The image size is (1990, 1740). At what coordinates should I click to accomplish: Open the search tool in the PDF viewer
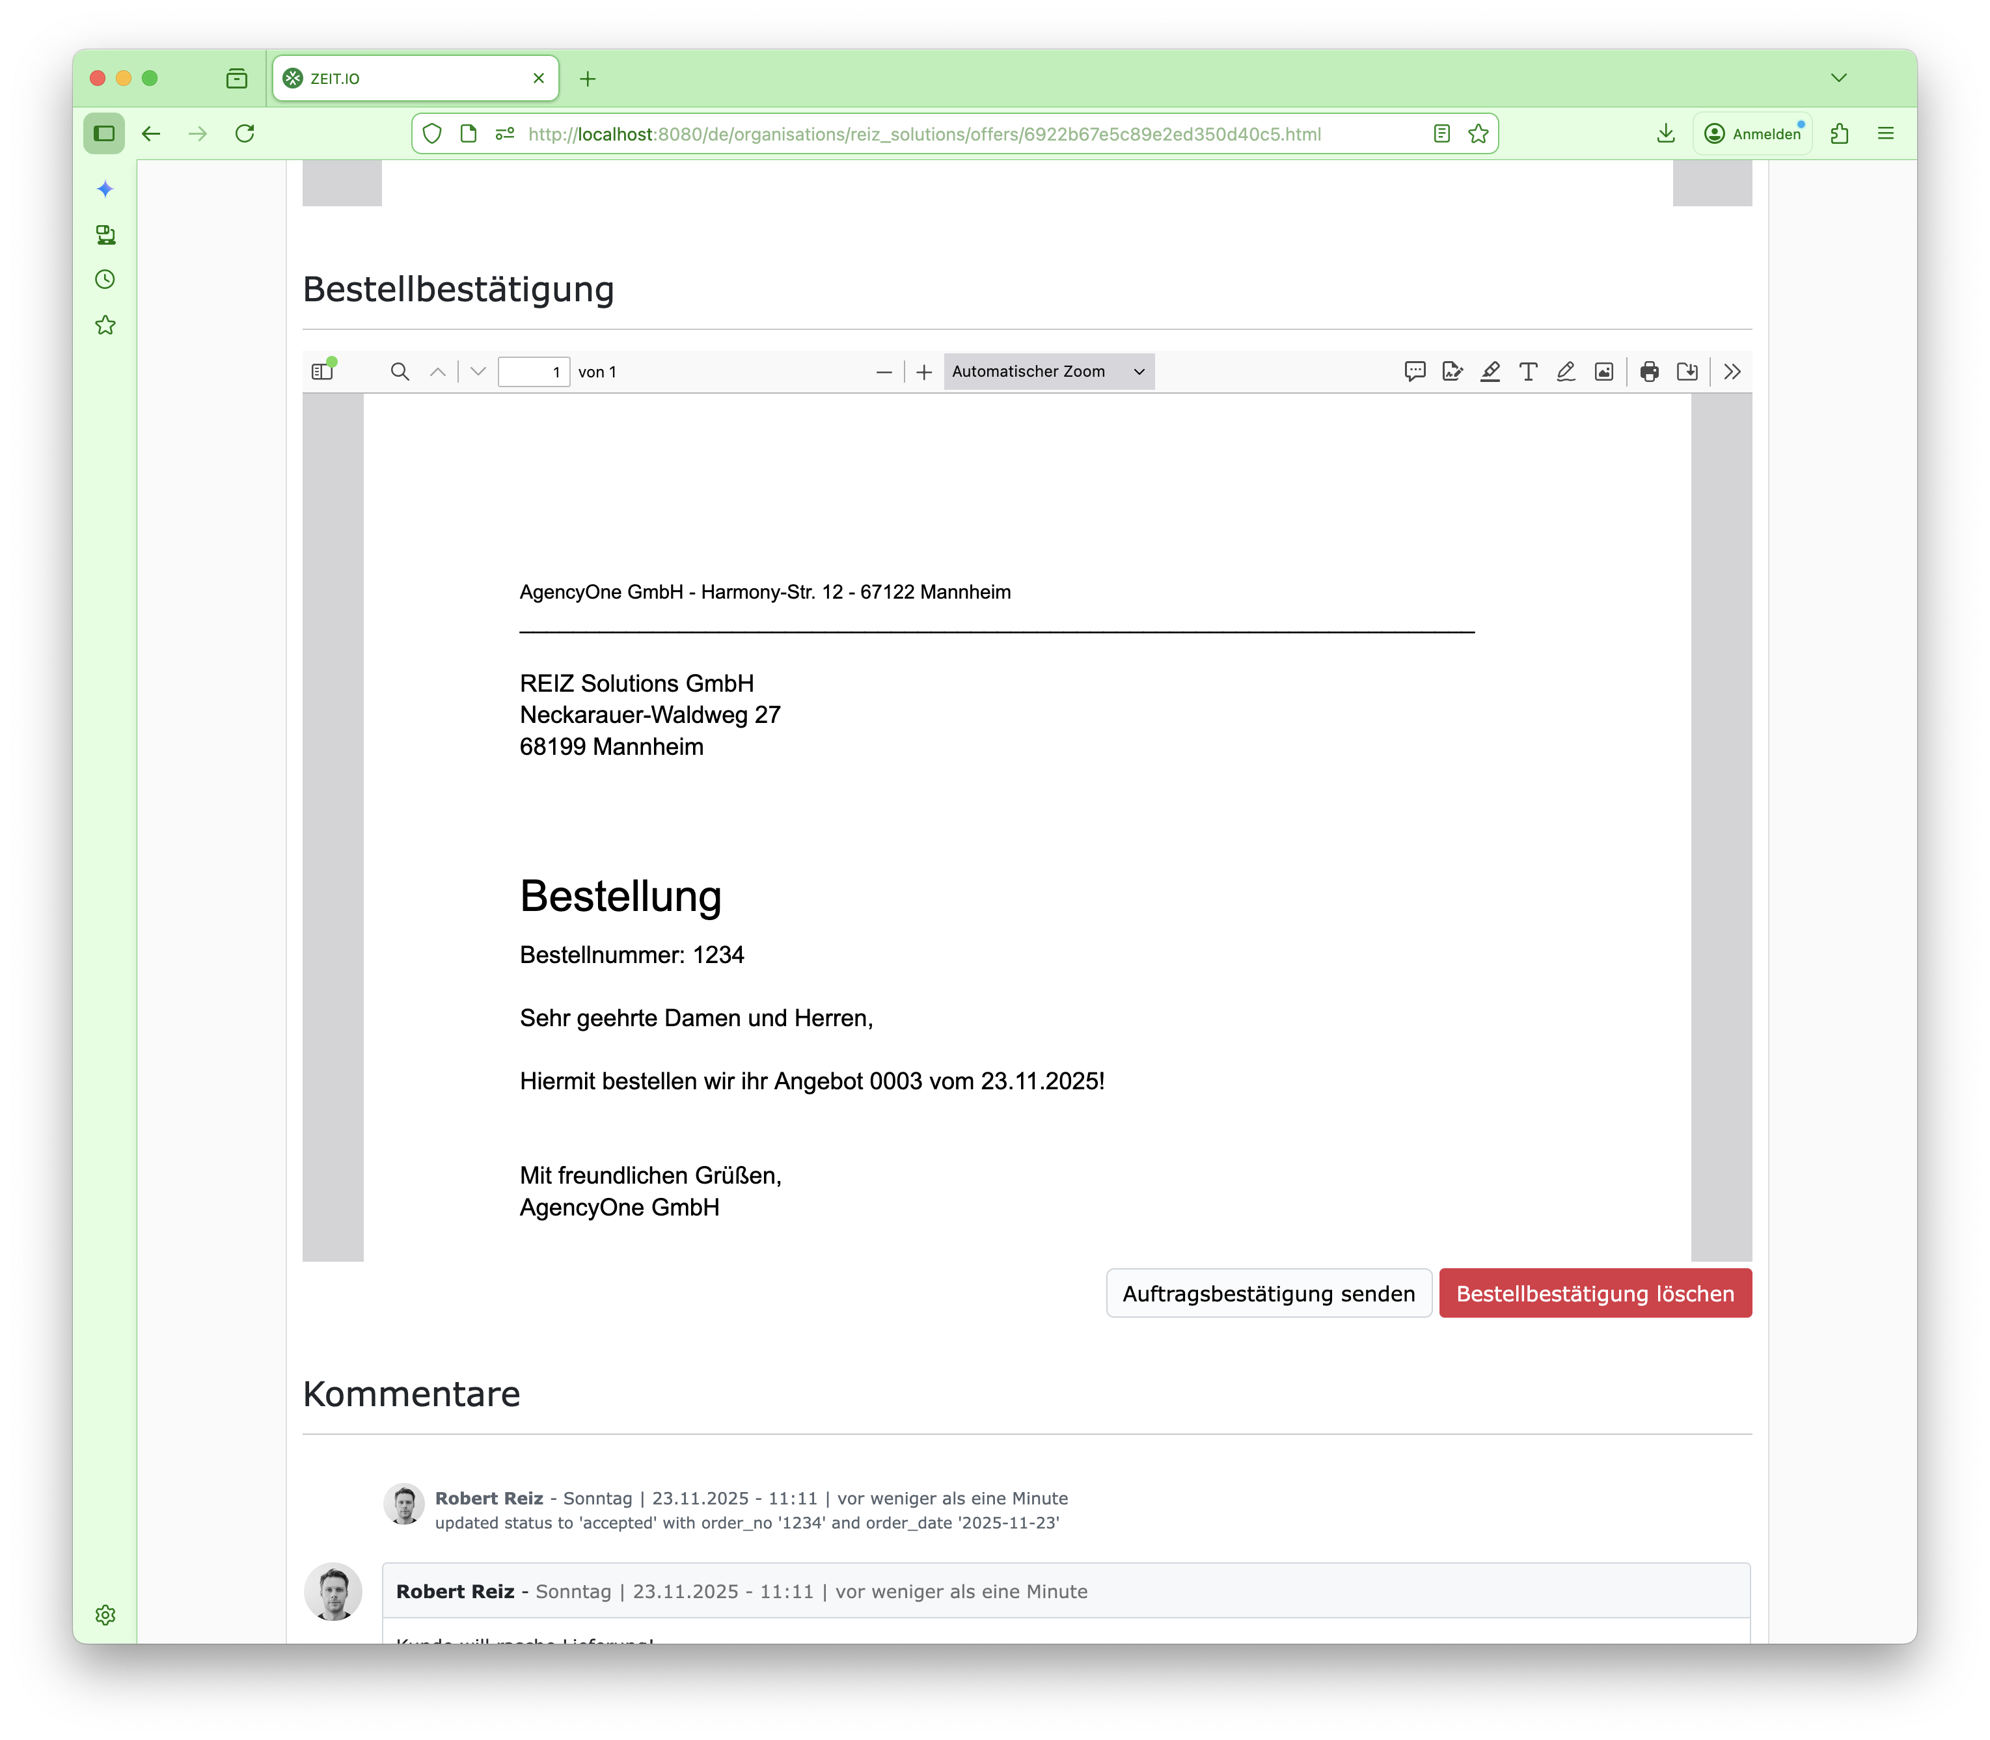(400, 371)
